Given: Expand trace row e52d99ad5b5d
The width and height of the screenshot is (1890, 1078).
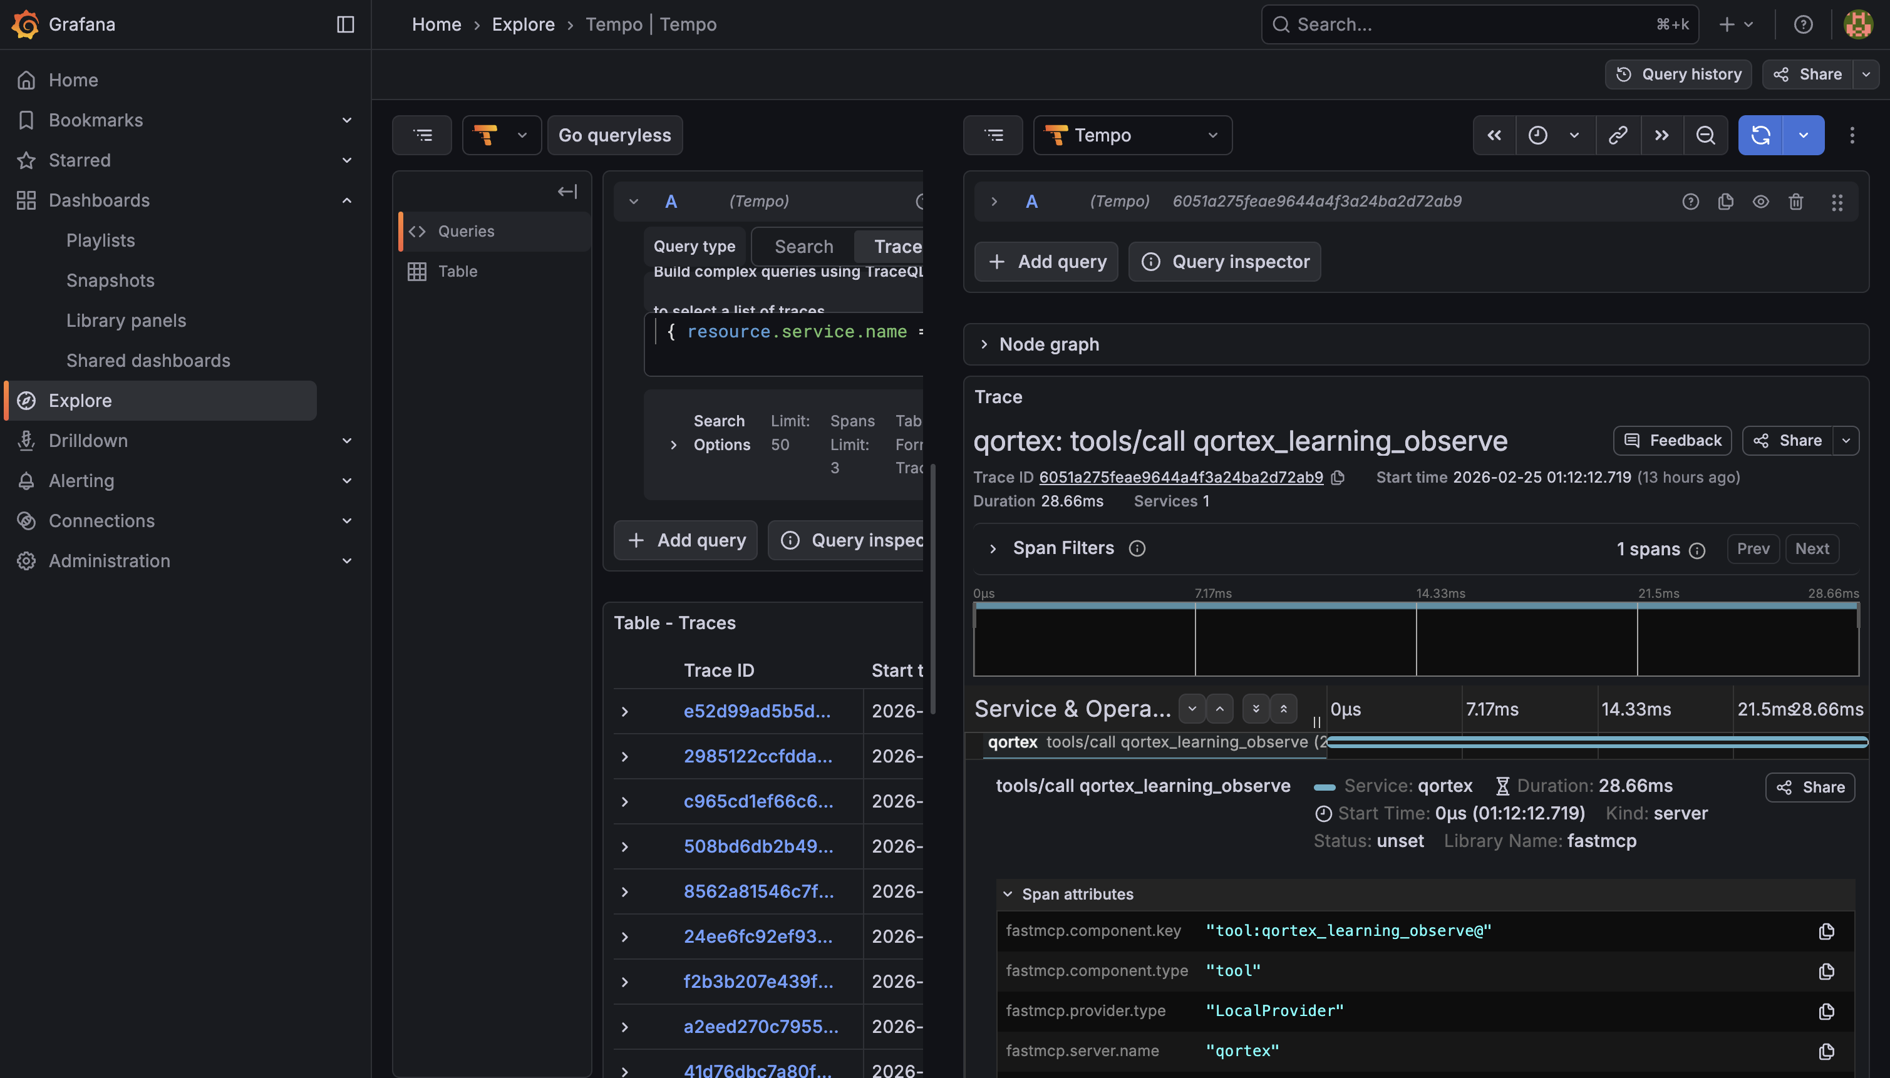Looking at the screenshot, I should 624,712.
